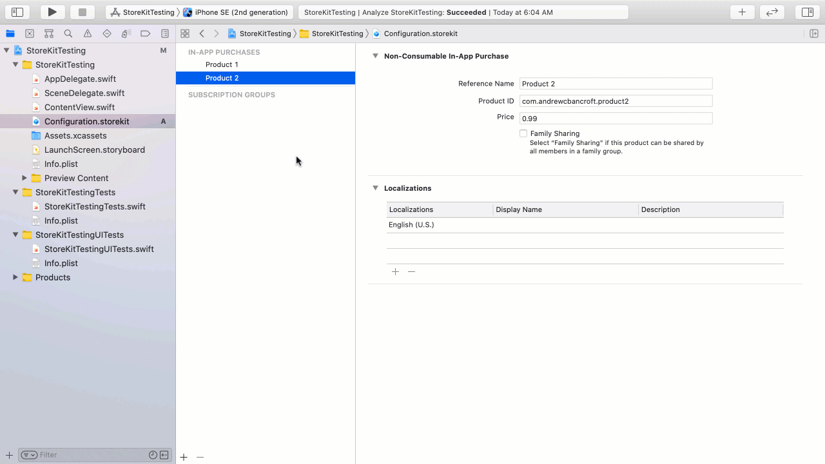825x464 pixels.
Task: Select Product 1 under IN-APP PURCHASES
Action: pos(222,64)
